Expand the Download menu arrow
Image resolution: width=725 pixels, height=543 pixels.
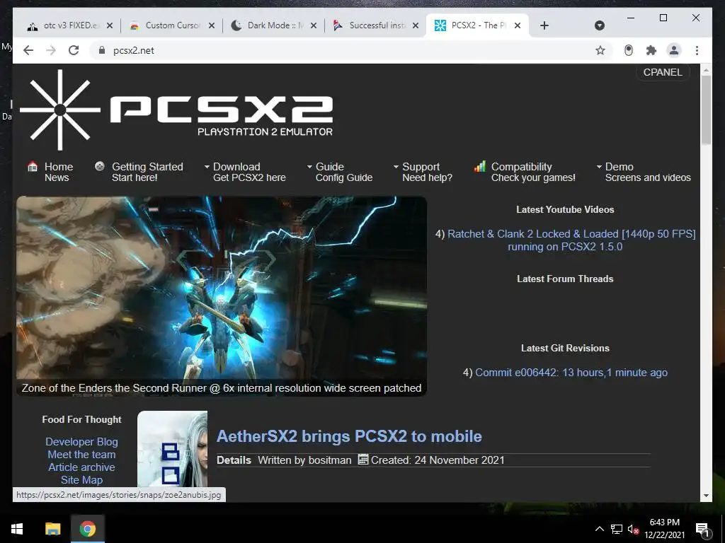(207, 167)
